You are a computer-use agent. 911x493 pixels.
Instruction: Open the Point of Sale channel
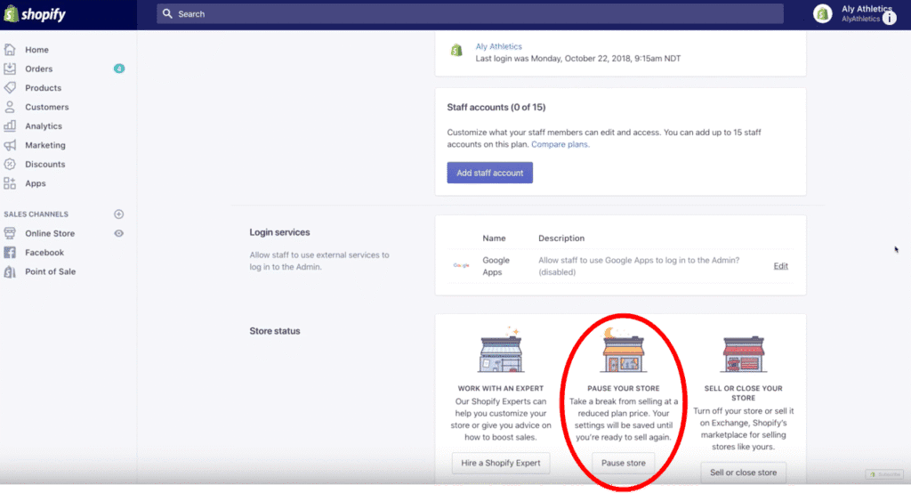click(50, 271)
